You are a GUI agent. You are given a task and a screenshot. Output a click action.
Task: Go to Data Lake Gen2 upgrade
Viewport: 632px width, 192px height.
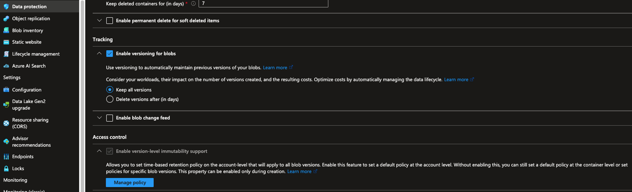28,105
